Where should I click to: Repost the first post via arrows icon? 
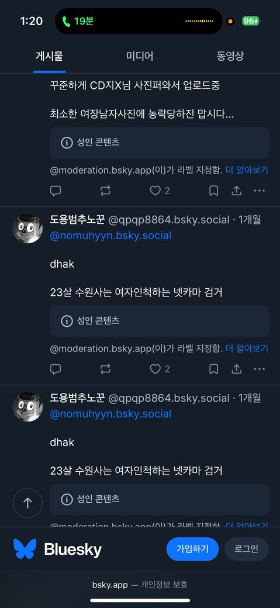point(105,191)
